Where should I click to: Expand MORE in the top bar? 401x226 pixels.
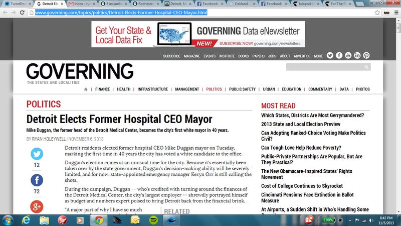click(318, 56)
